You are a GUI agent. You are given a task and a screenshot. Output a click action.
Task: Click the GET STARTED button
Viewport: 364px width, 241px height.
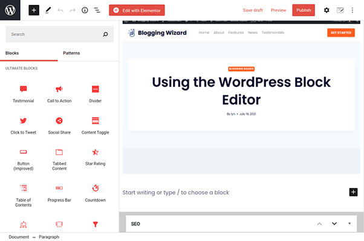pos(341,33)
